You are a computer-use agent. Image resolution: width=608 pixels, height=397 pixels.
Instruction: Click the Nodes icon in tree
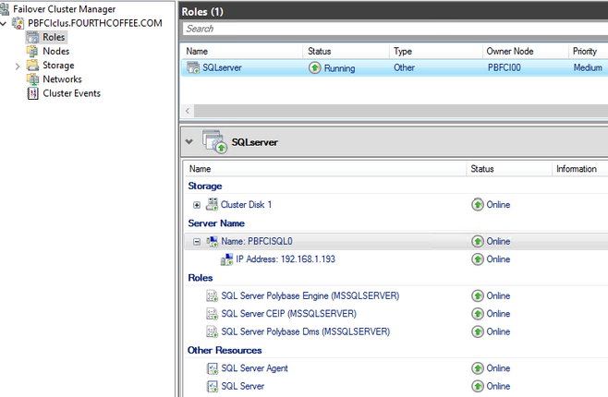[x=32, y=51]
